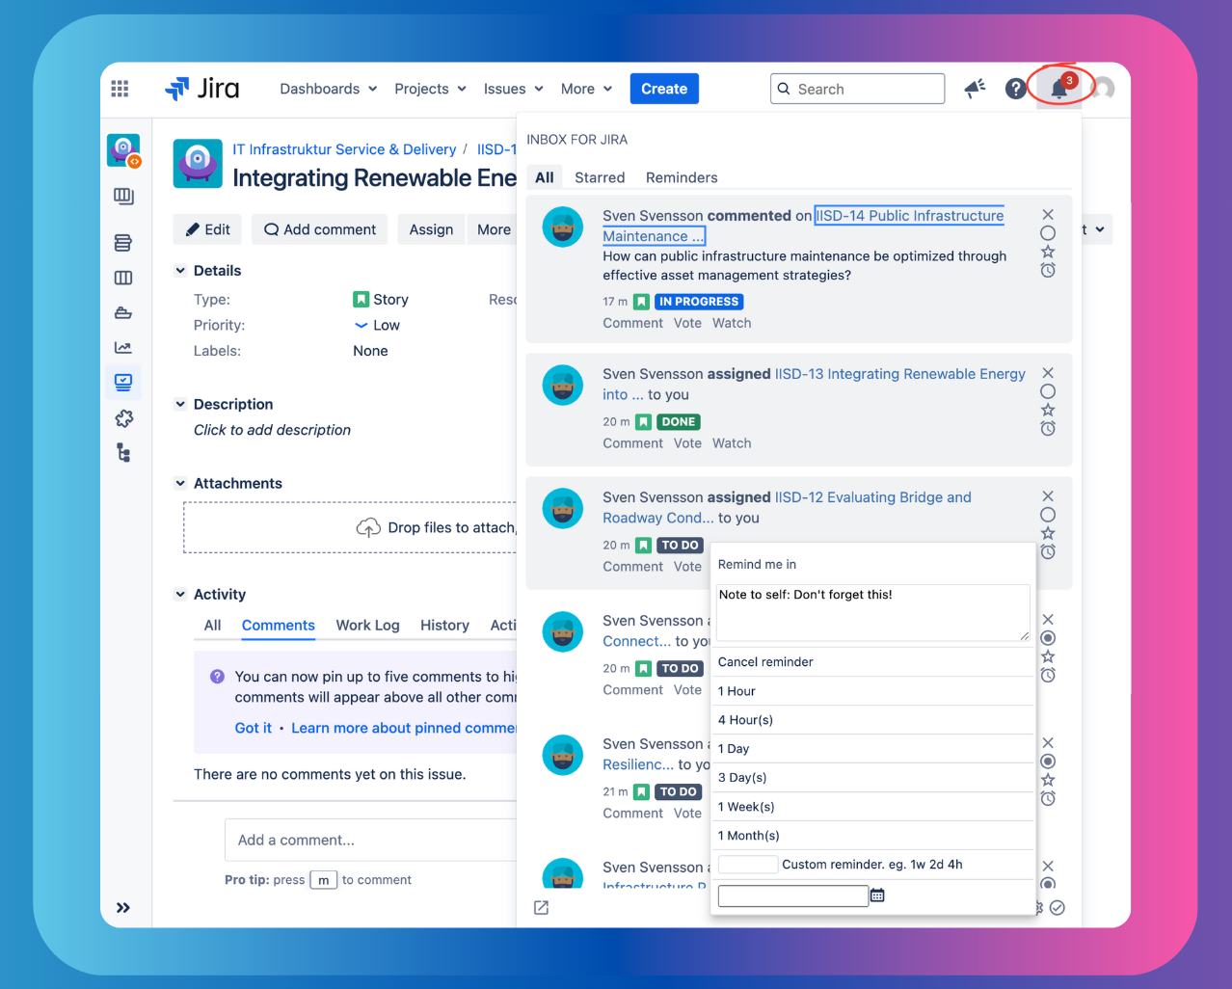The height and width of the screenshot is (989, 1232).
Task: Collapse the Details section
Action: coord(180,271)
